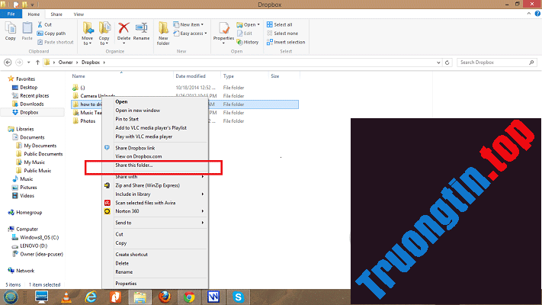
Task: Create a New folder from ribbon
Action: (163, 34)
